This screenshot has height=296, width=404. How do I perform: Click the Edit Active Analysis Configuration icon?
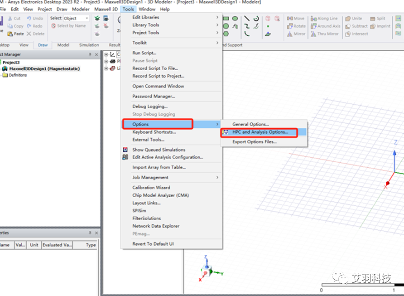pyautogui.click(x=125, y=157)
